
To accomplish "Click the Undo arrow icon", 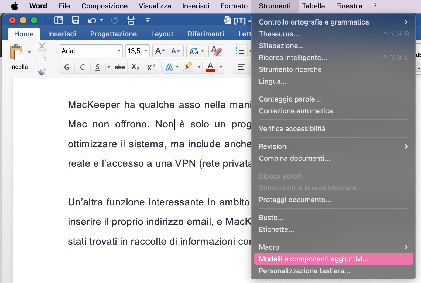I will (92, 20).
